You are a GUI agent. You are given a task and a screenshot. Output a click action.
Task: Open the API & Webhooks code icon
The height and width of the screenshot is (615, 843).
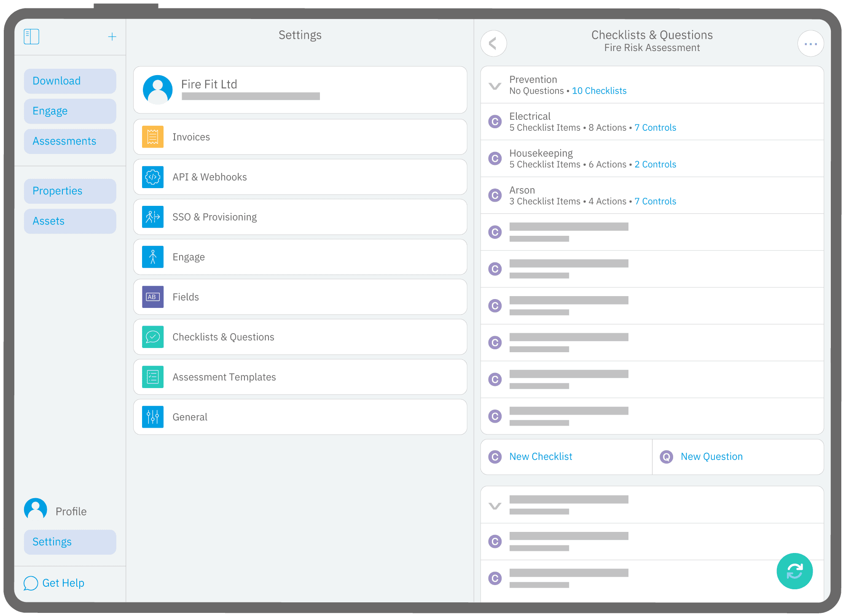[153, 177]
